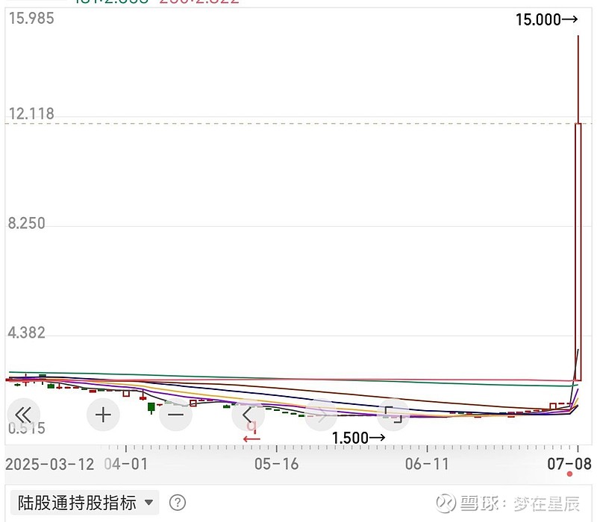The height and width of the screenshot is (522, 597).
Task: Open help question mark beside indicator dropdown
Action: (178, 503)
